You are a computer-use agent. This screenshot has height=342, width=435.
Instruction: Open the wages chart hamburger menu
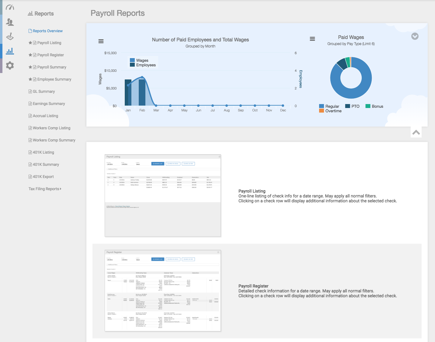coord(101,41)
